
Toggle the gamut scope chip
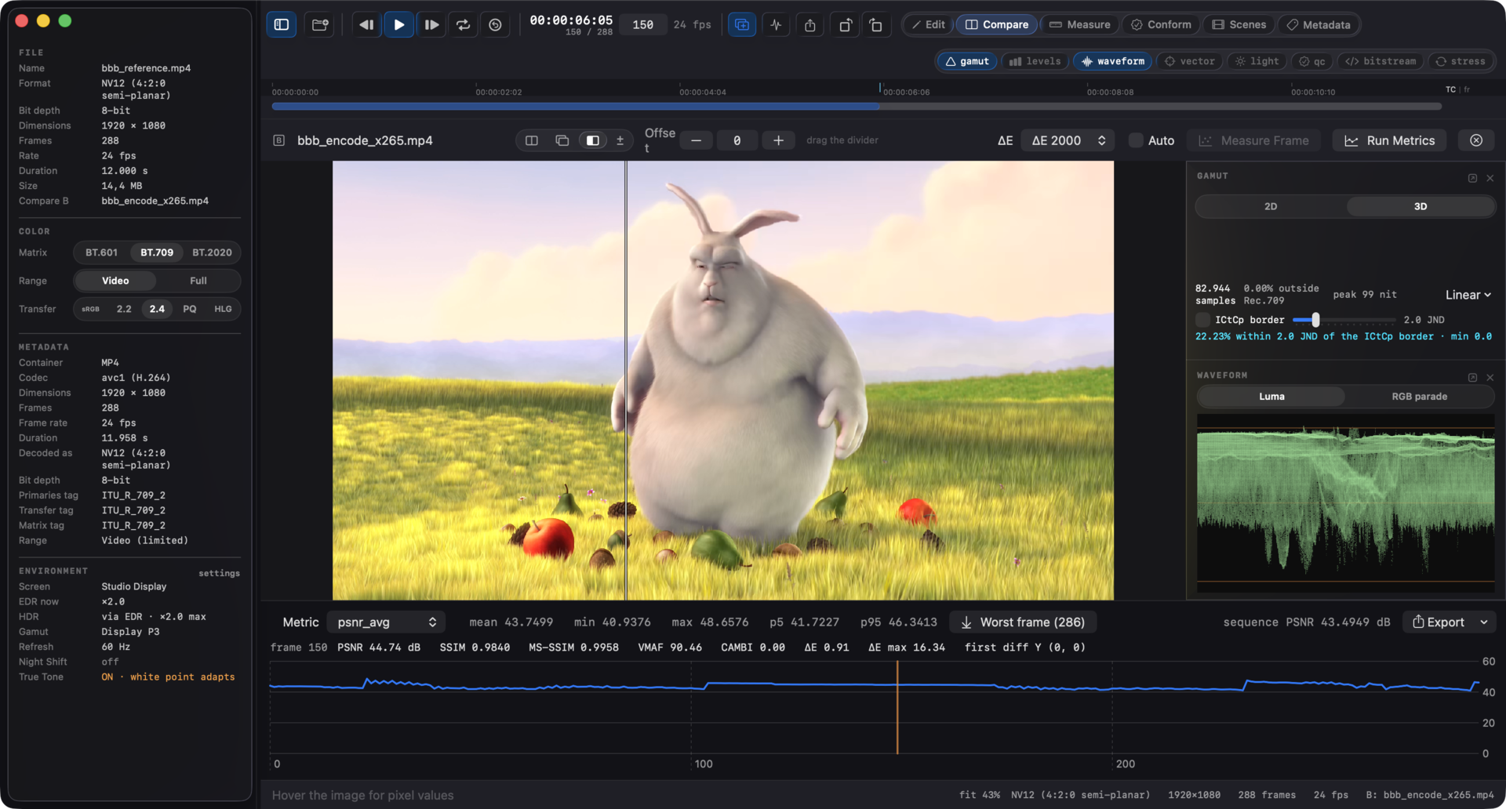[x=967, y=61]
